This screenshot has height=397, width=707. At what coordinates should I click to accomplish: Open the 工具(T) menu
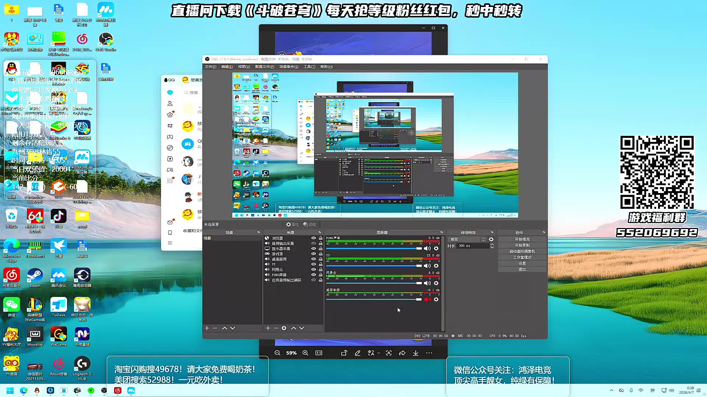pos(309,67)
